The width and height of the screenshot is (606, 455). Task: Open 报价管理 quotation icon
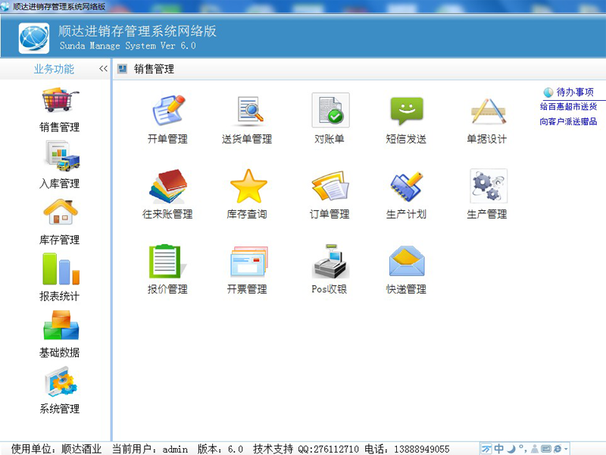[x=167, y=262]
